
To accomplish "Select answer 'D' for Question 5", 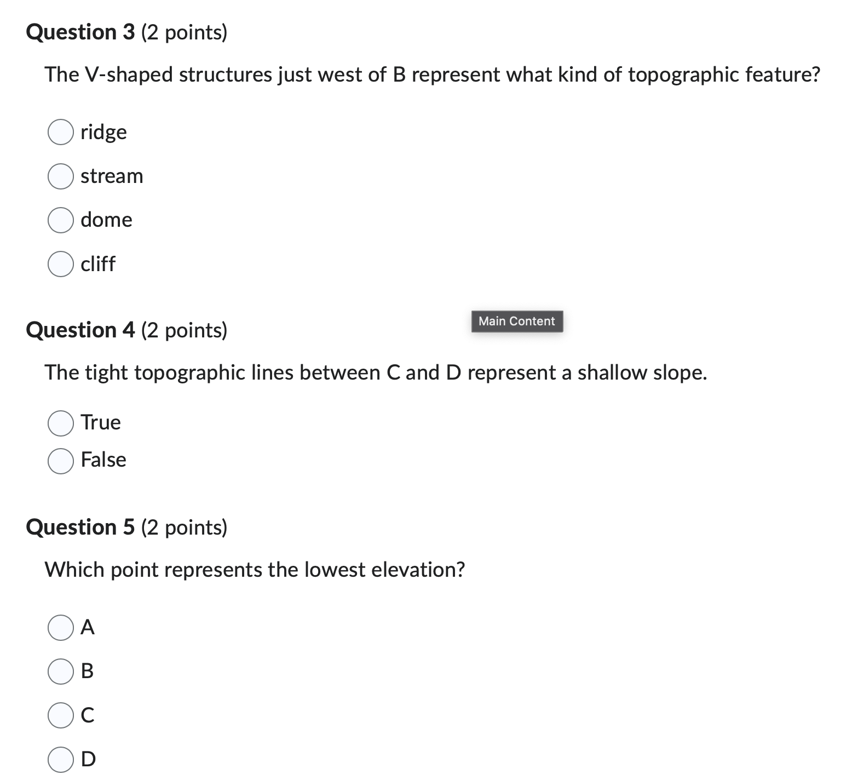I will tap(60, 760).
